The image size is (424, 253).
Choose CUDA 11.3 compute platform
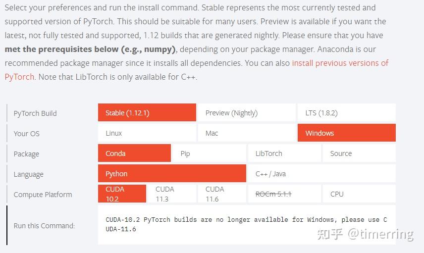pos(171,194)
